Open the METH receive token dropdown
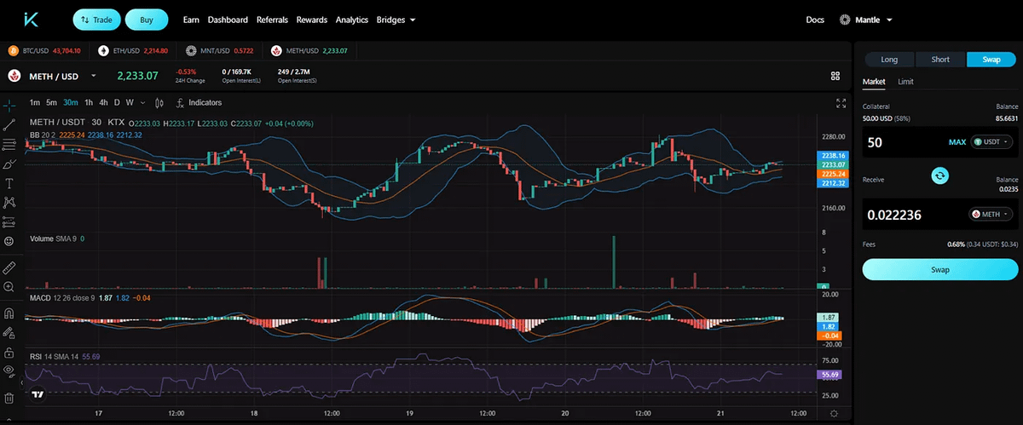Image resolution: width=1023 pixels, height=425 pixels. click(991, 214)
